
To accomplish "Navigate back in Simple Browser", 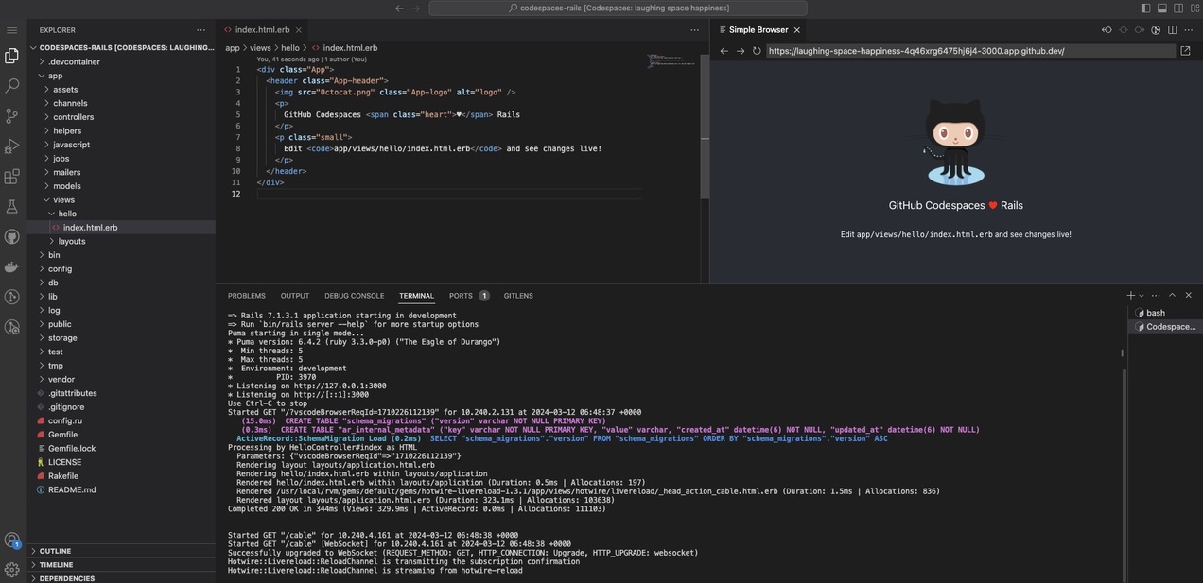I will [x=724, y=51].
